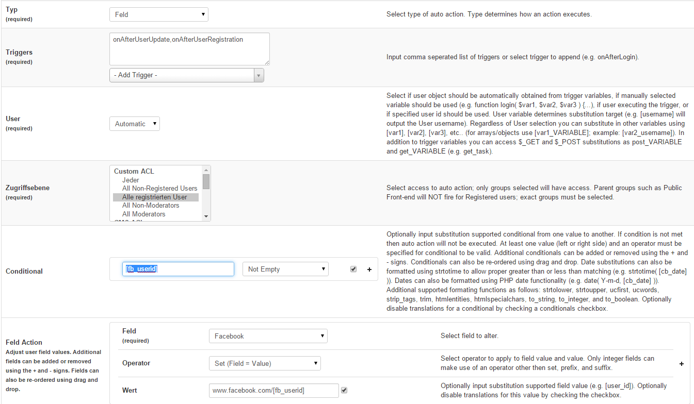The height and width of the screenshot is (404, 694).
Task: Open the Add Trigger dropdown
Action: point(187,75)
